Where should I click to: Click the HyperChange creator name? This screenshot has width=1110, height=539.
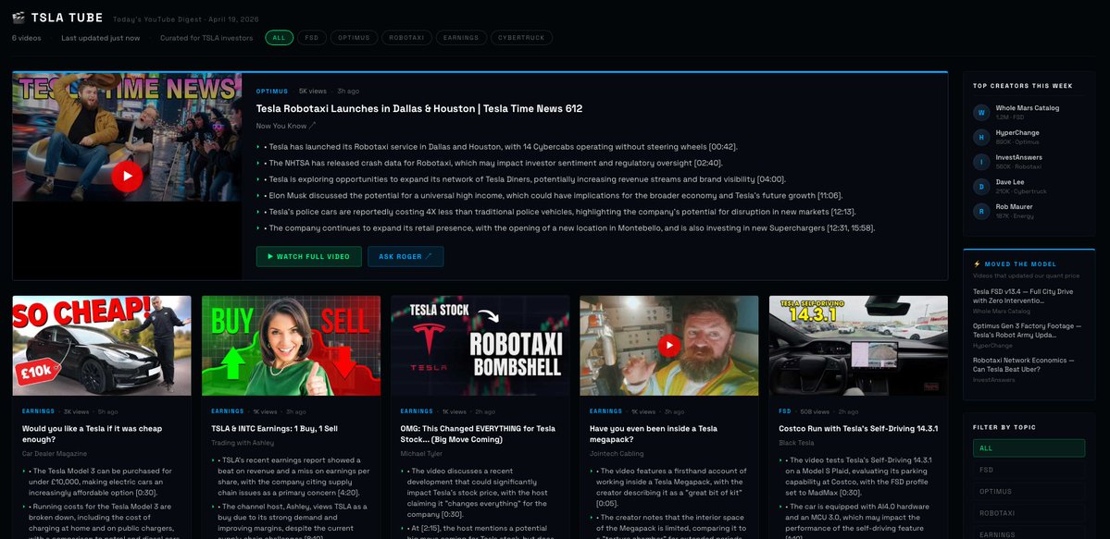(x=1017, y=133)
